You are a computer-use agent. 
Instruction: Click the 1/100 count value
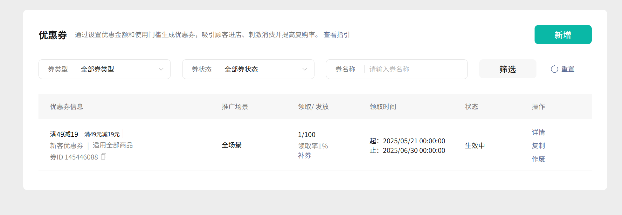pyautogui.click(x=307, y=135)
